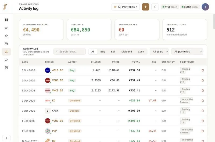The height and width of the screenshot is (142, 215).
Task: Click the VWCE.DE ticker link
Action: point(58,91)
